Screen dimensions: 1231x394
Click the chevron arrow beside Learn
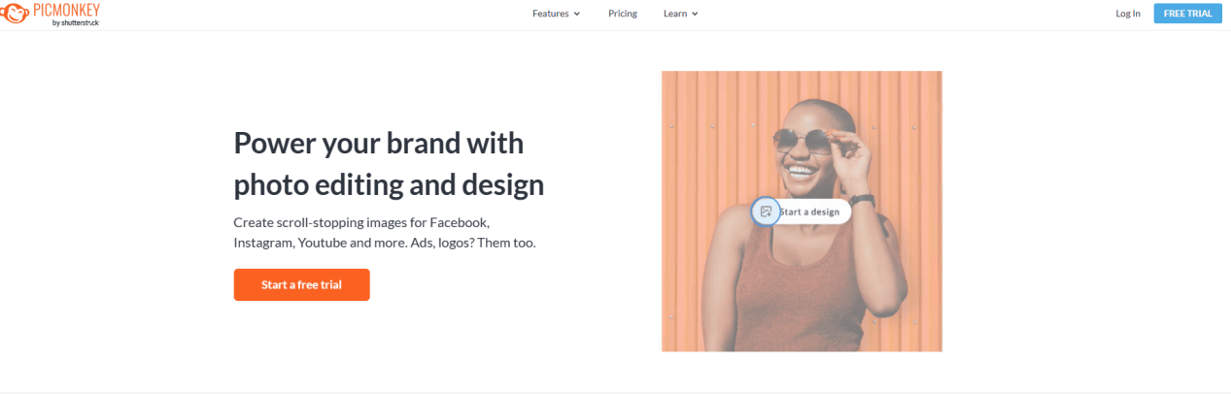click(x=695, y=14)
